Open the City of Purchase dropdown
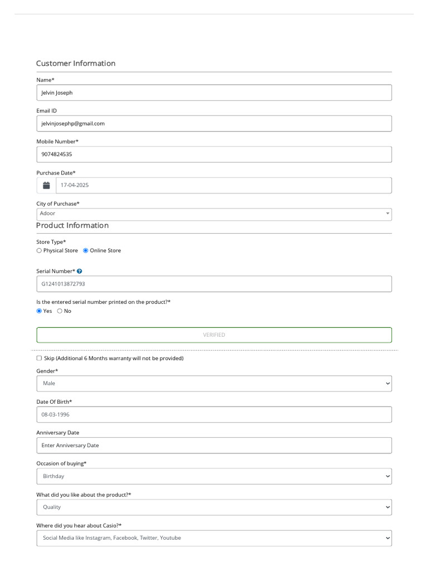Screen dimensions: 428x571 (x=214, y=214)
